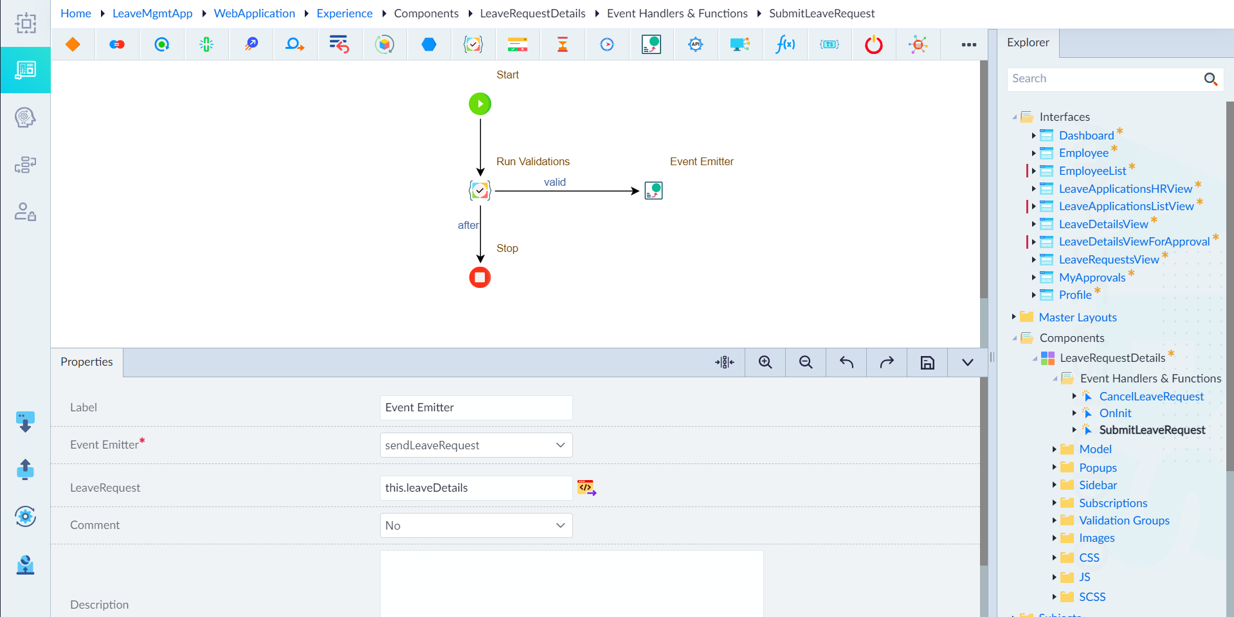
Task: Expand the Dashboard interface node
Action: coord(1033,136)
